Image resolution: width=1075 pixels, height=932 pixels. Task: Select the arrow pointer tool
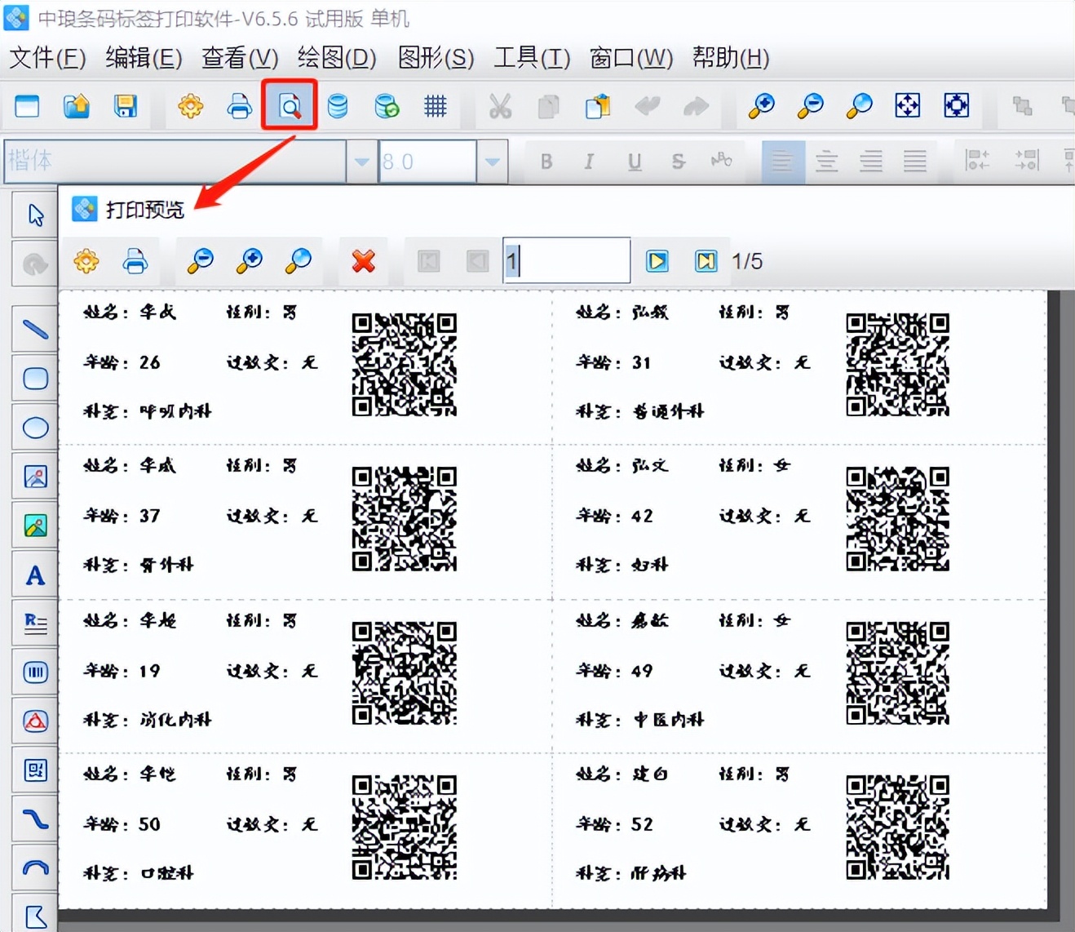(35, 215)
